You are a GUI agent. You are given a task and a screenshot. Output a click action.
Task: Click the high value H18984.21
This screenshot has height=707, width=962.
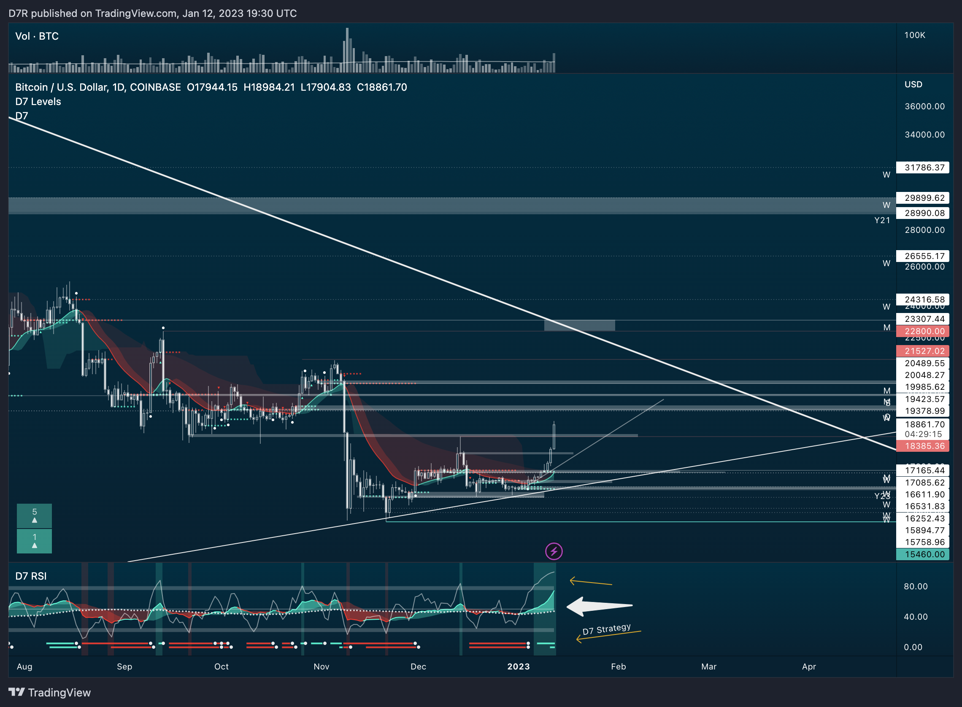(x=269, y=87)
